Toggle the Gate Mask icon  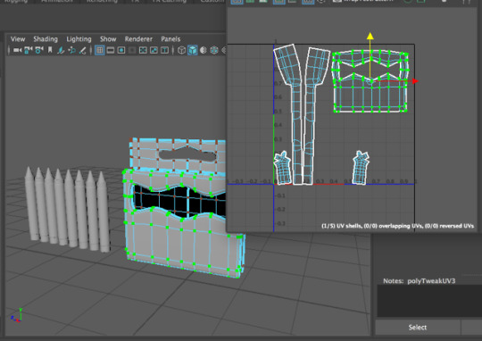point(132,50)
